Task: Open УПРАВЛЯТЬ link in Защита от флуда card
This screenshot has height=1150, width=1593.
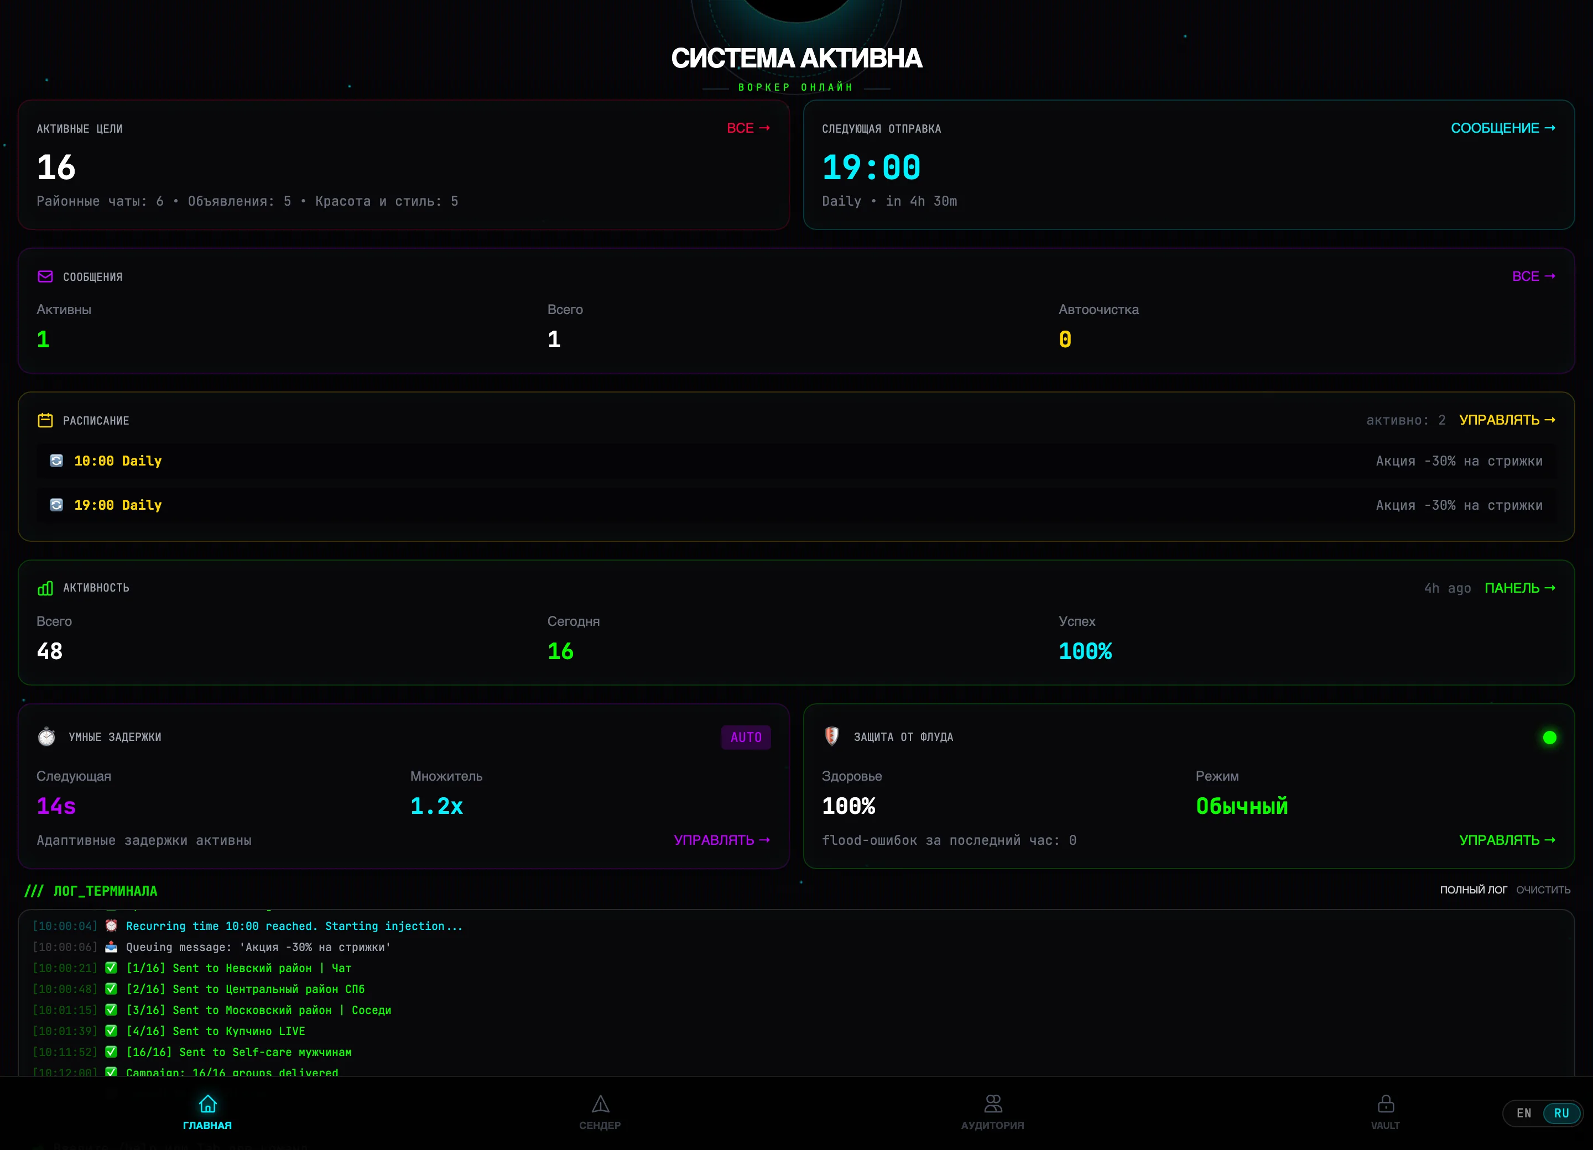Action: 1507,840
